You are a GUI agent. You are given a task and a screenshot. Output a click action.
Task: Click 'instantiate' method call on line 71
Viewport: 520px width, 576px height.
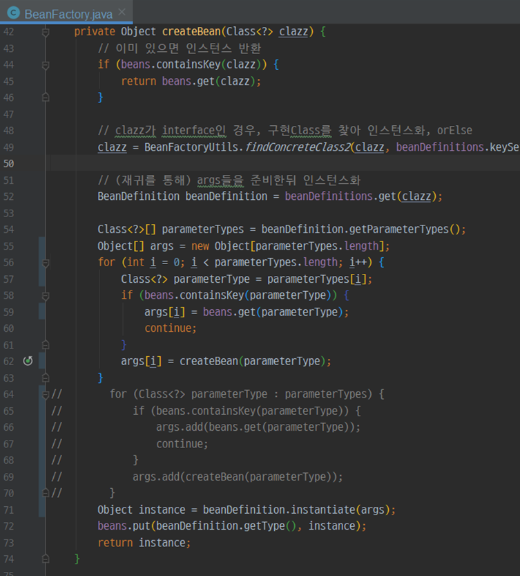[x=323, y=510]
